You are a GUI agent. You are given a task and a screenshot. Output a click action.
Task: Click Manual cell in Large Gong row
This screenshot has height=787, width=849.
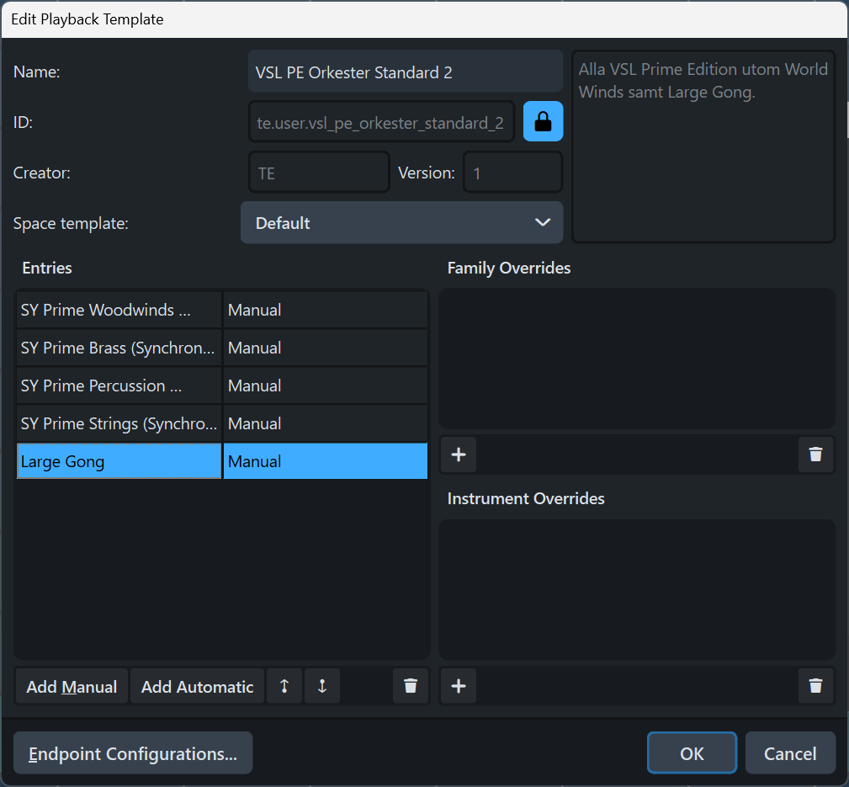(326, 461)
